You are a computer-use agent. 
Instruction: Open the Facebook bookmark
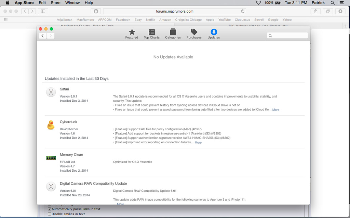point(123,19)
